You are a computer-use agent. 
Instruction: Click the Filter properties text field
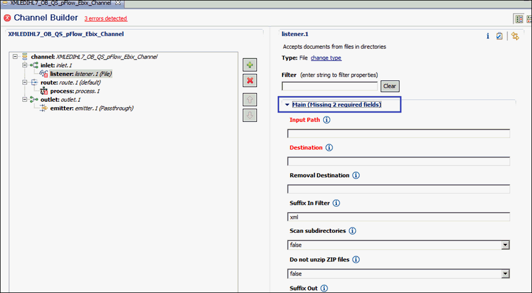click(x=330, y=86)
